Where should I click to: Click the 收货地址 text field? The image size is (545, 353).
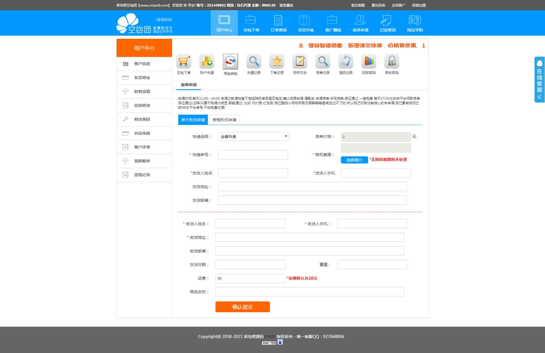point(309,237)
